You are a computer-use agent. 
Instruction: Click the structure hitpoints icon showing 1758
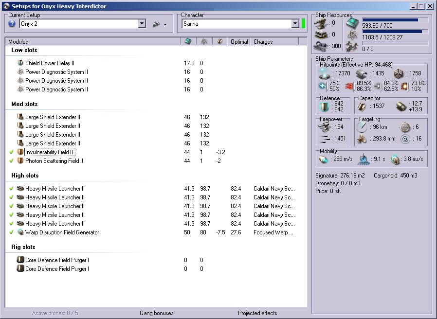(x=399, y=74)
